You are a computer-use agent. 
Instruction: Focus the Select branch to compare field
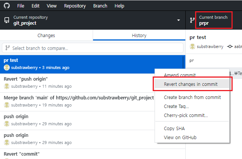[93, 48]
